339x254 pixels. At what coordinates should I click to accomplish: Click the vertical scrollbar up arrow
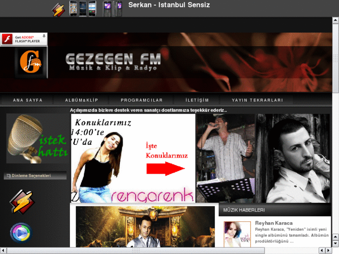(335, 21)
